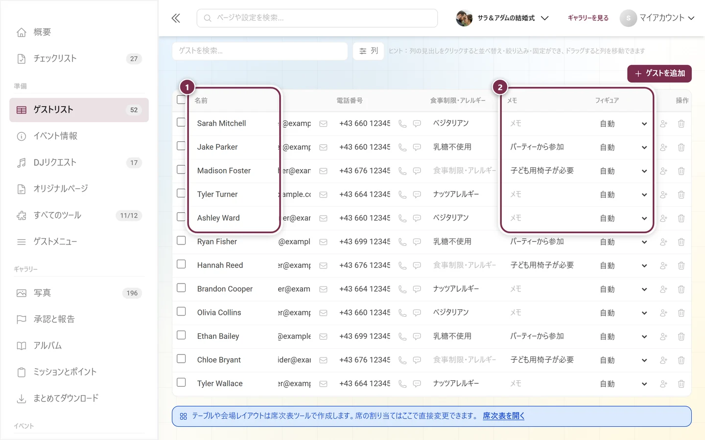The height and width of the screenshot is (440, 705).
Task: Expand the 自動 dropdown for Ryan Fisher
Action: point(623,242)
